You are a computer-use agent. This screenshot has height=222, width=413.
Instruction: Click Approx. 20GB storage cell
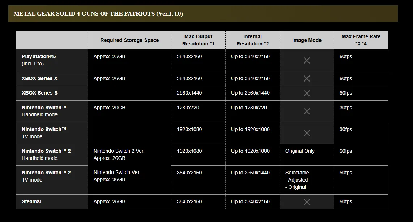tap(109, 108)
